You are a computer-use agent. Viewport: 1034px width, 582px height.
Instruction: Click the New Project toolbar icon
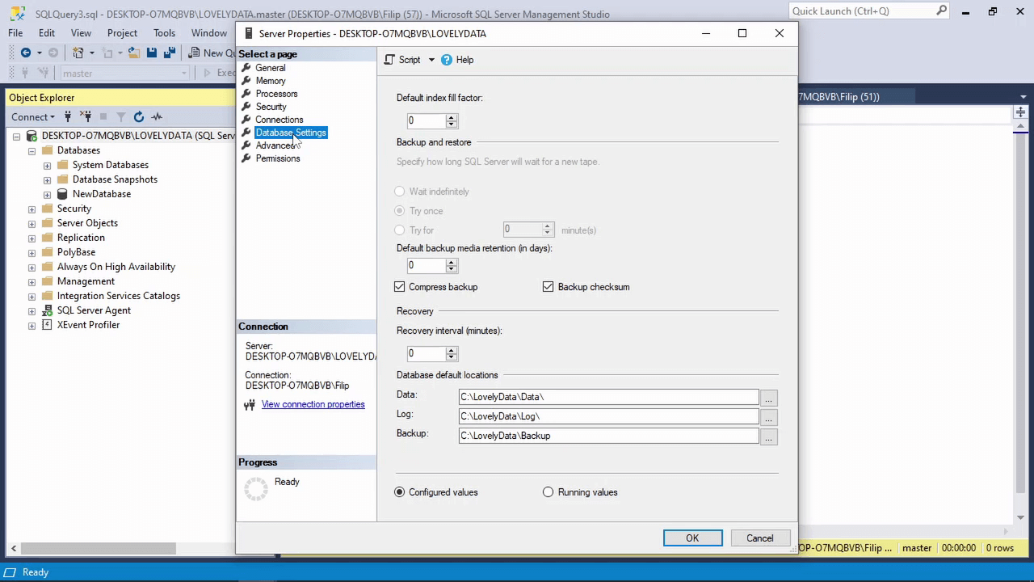coord(78,53)
